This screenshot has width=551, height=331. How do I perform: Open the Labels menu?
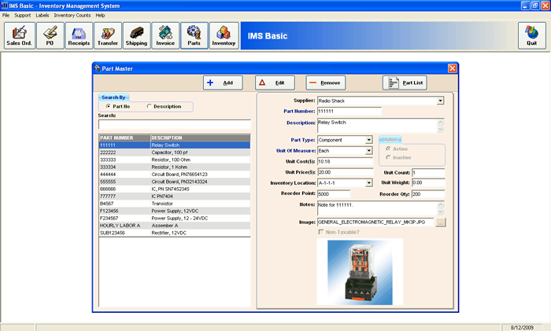point(43,15)
